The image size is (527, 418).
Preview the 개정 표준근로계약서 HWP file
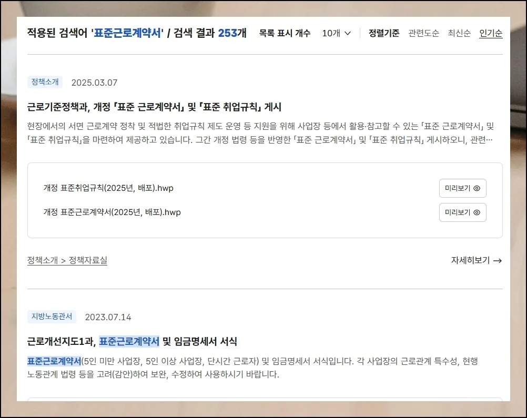tap(462, 212)
